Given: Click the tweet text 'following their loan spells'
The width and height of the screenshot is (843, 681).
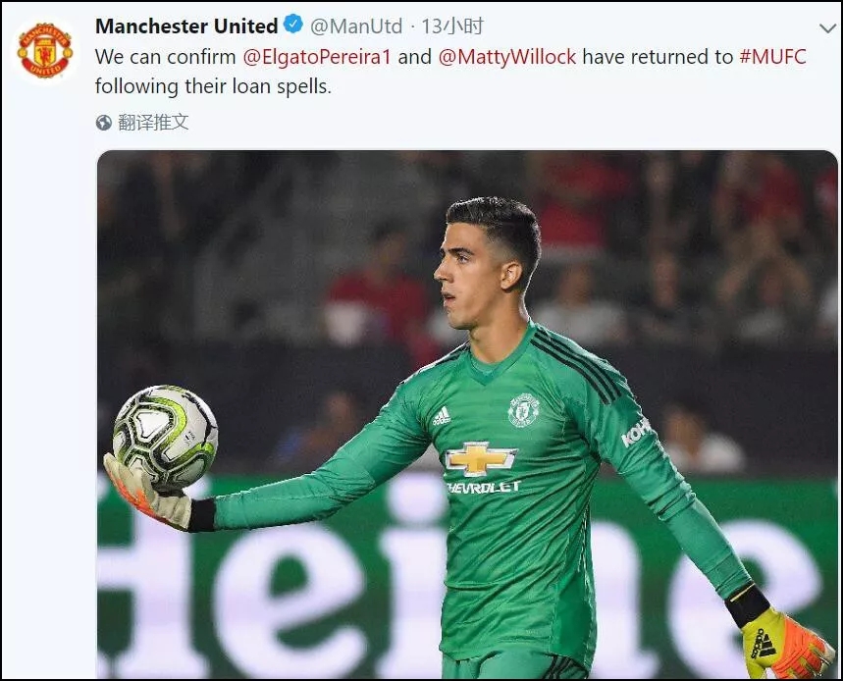Looking at the screenshot, I should click(x=213, y=86).
